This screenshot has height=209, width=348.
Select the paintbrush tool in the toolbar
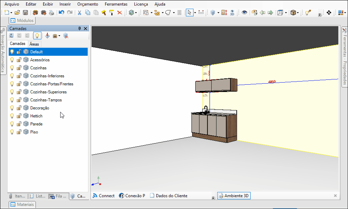pos(104,13)
